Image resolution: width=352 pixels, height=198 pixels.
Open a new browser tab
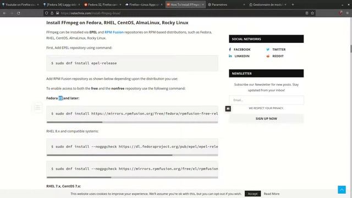click(x=293, y=4)
